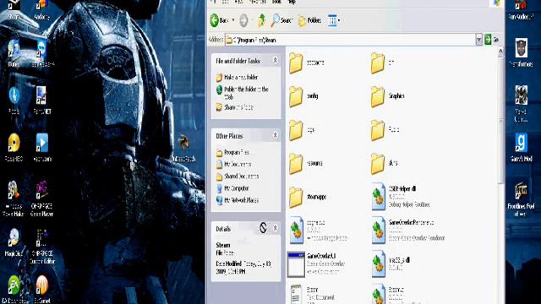Collapse the File and Folder Tasks panel
Viewport: 541px width, 304px height.
[275, 60]
